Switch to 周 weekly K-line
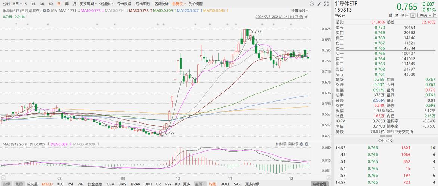Screen dimensions: 438x186 (x=66, y=4)
